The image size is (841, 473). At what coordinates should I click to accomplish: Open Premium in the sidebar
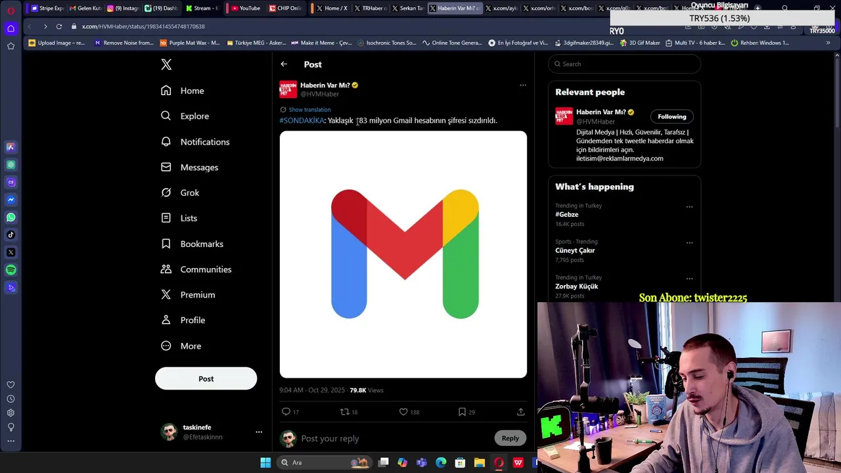click(x=188, y=295)
